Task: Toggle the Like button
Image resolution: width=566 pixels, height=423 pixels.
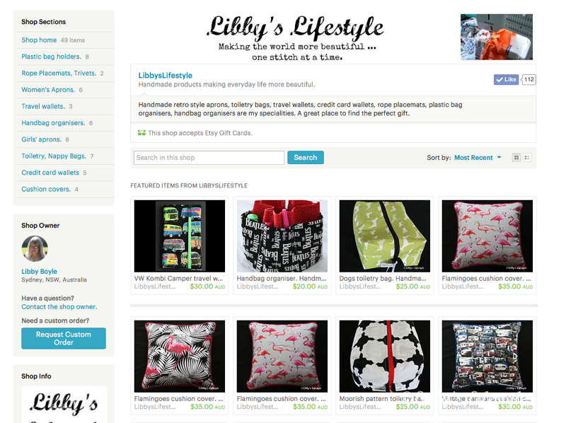Action: [506, 79]
